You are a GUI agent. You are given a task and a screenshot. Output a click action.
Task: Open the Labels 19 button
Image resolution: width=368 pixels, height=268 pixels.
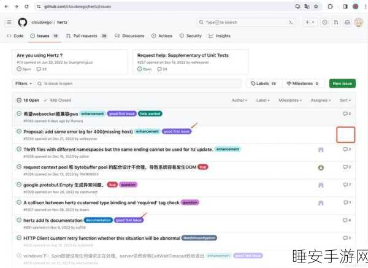coord(263,83)
